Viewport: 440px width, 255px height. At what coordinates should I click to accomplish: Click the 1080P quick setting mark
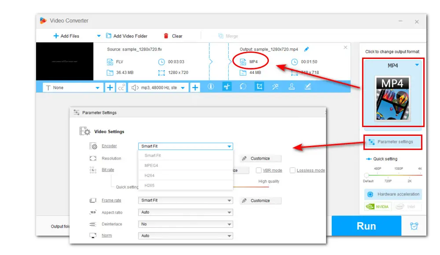[399, 168]
